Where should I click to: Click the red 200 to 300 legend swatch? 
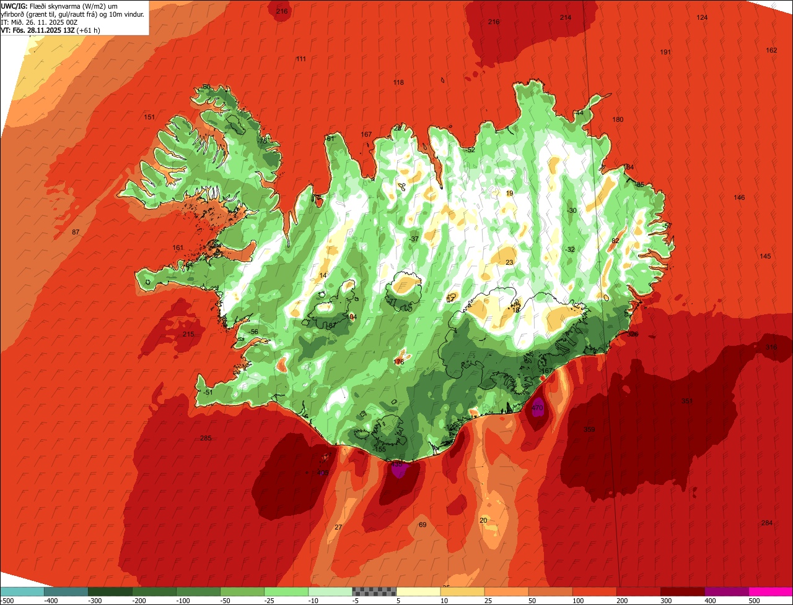point(638,591)
